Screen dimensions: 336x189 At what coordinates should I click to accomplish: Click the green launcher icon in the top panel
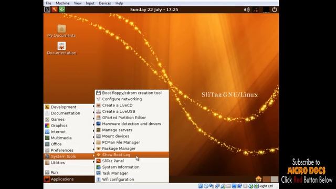(62, 9)
